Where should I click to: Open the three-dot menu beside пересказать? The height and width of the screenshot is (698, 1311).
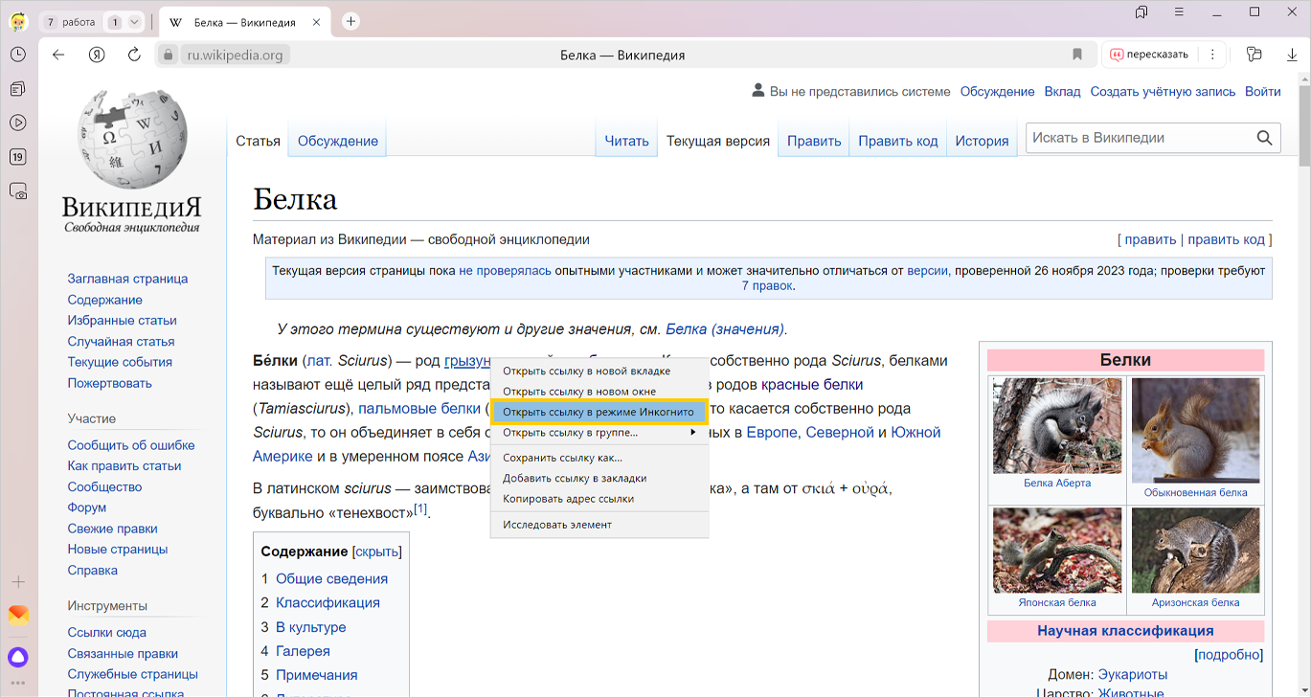[1212, 55]
